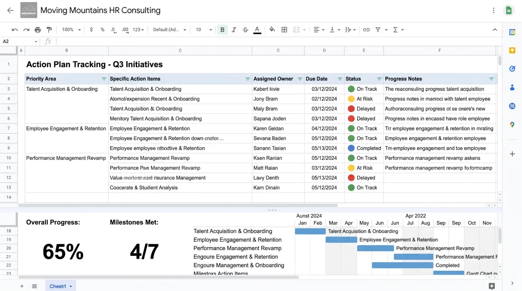This screenshot has height=291, width=522.
Task: Format as percent
Action: [102, 30]
